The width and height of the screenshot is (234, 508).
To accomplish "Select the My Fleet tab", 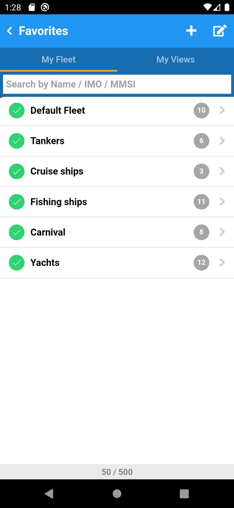I will pos(58,59).
